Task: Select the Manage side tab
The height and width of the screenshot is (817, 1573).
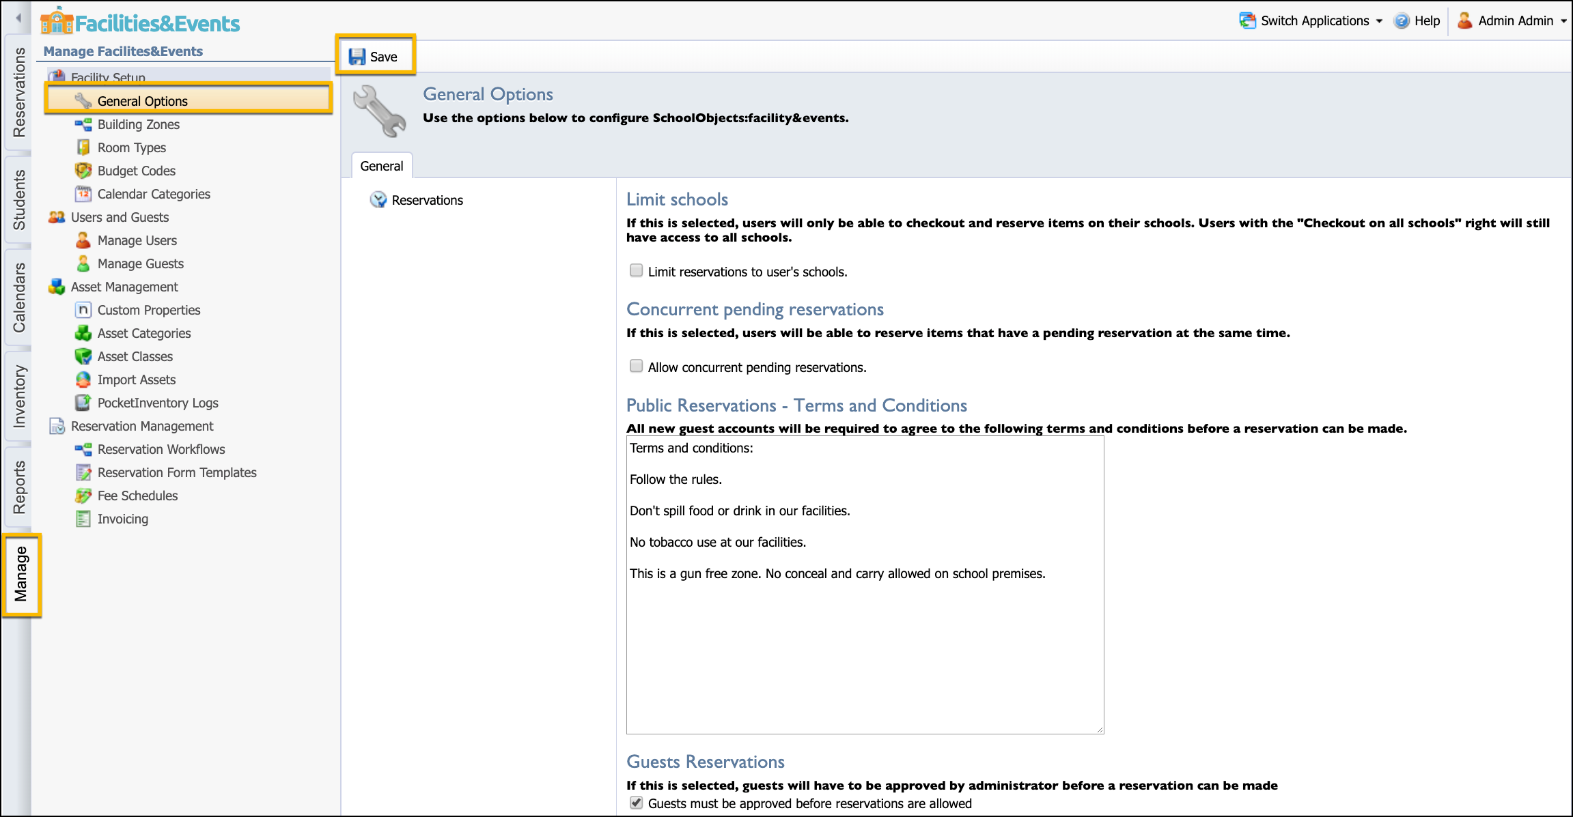Action: 20,575
